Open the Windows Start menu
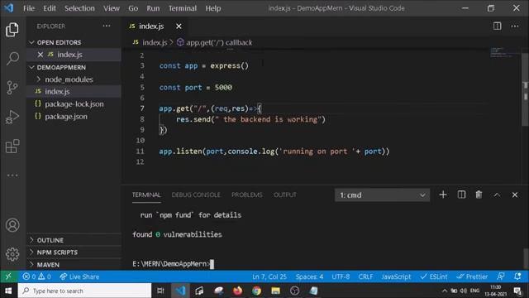Image resolution: width=529 pixels, height=298 pixels. coord(8,291)
